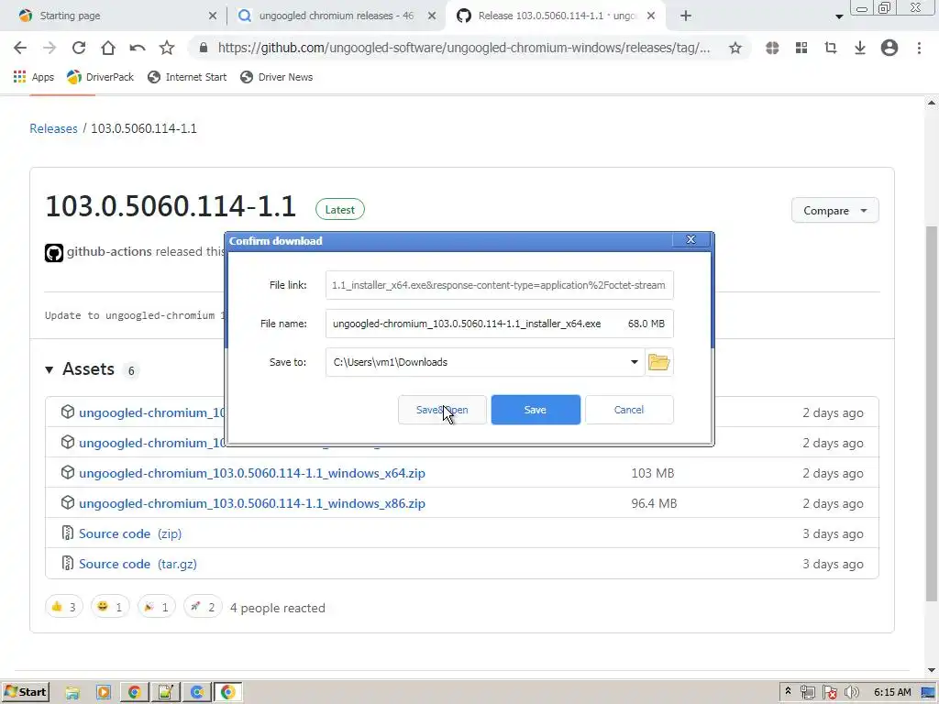The height and width of the screenshot is (704, 939).
Task: Click the package icon beside windows_x64.zip
Action: point(68,472)
